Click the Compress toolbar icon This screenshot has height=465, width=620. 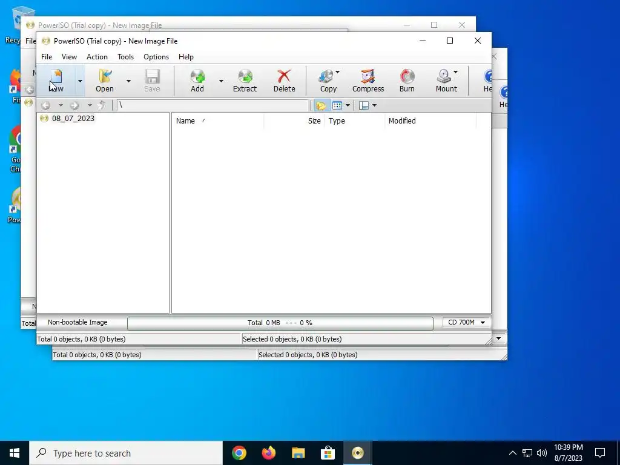(368, 81)
